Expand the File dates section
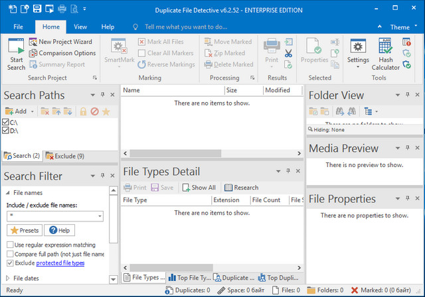This screenshot has width=425, height=297. pyautogui.click(x=8, y=278)
